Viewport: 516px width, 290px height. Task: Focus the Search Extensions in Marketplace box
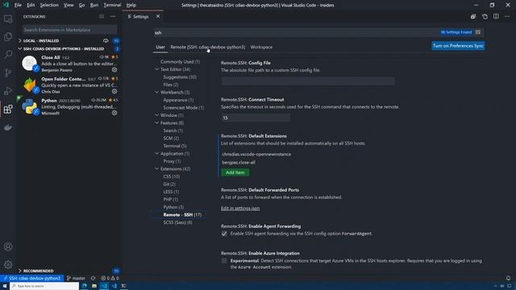click(69, 30)
